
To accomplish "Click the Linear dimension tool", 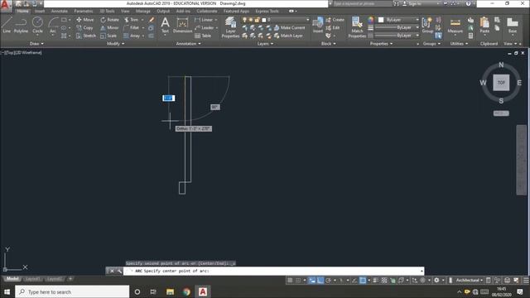I will coord(204,20).
